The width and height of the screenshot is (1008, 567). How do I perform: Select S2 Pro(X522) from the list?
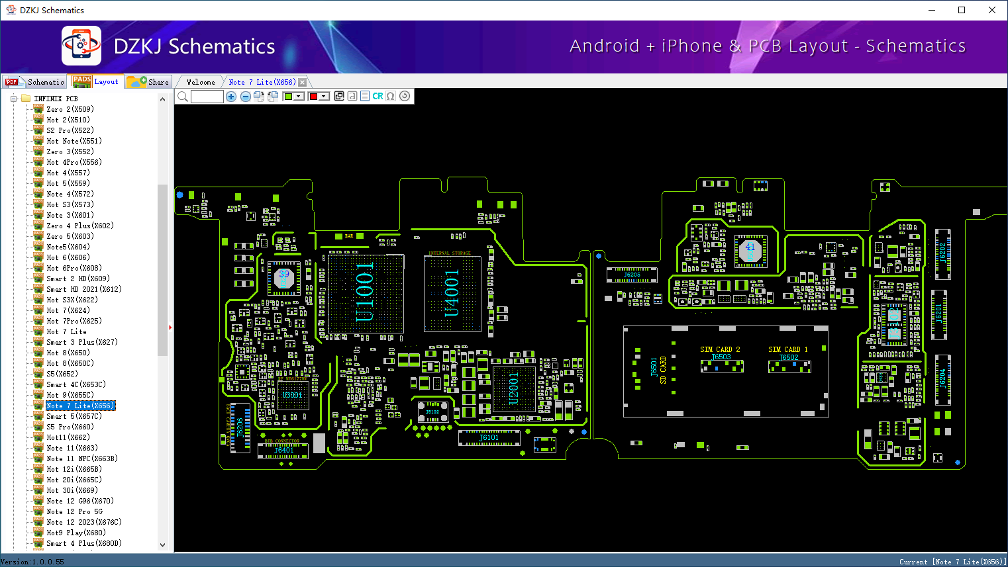70,130
